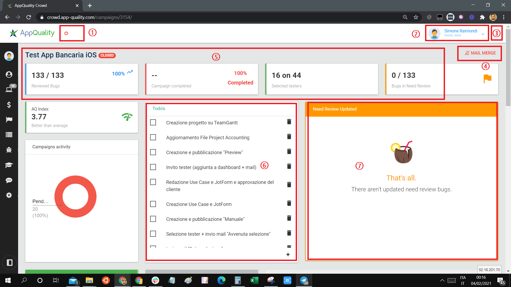Toggle the sidebar collapse panel icon
Viewport: 511px width, 287px height.
pyautogui.click(x=10, y=263)
